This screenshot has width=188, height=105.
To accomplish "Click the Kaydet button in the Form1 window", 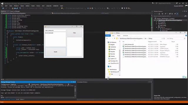I will pos(56,52).
